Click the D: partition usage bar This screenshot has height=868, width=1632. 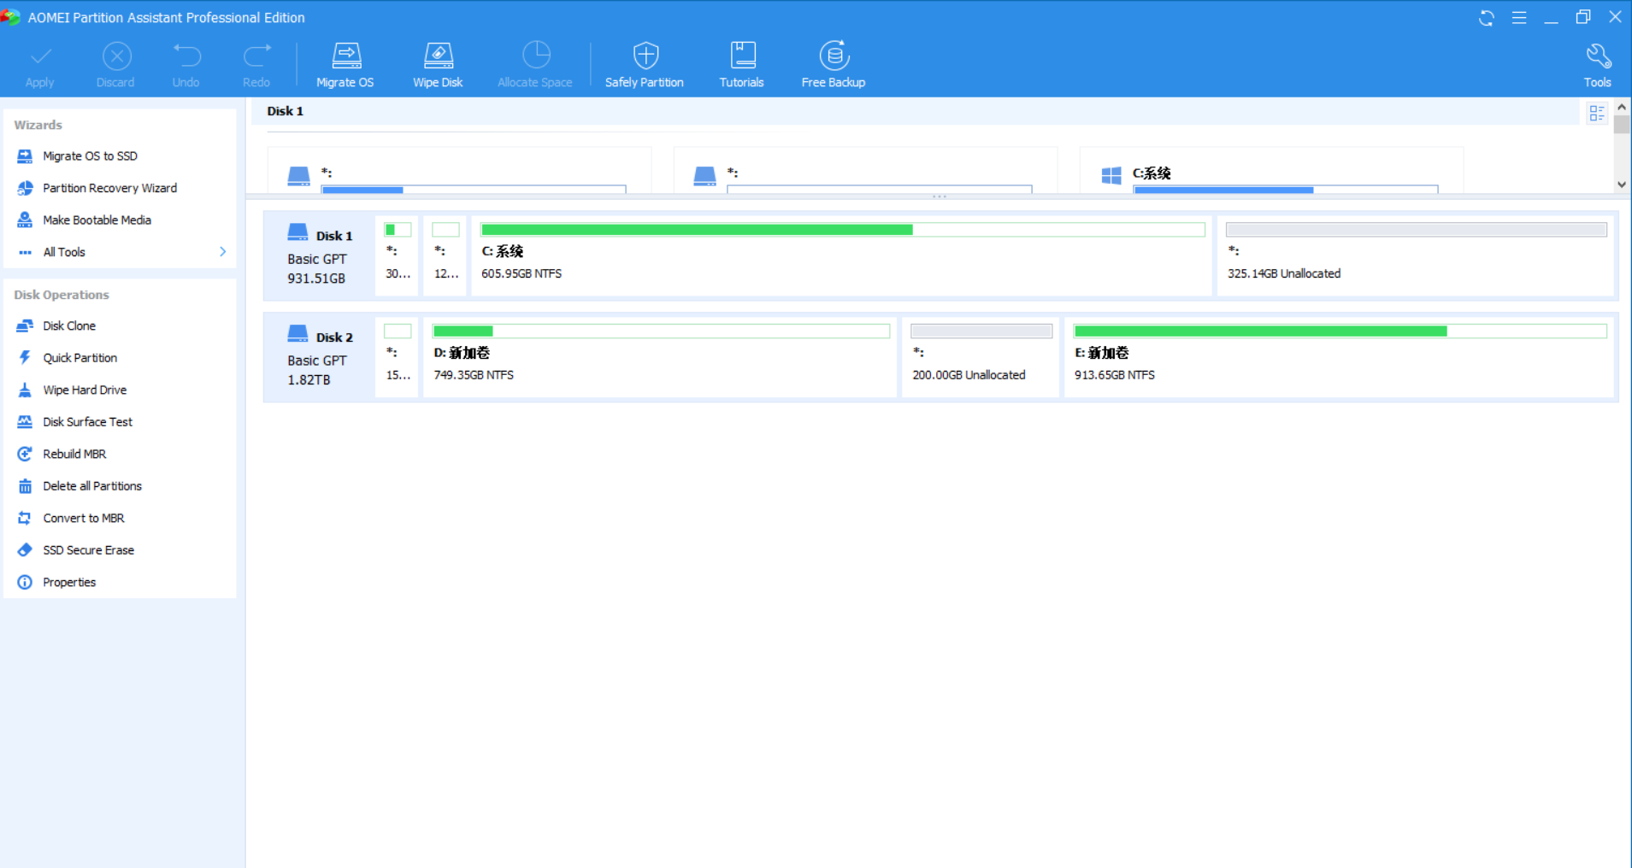(661, 331)
